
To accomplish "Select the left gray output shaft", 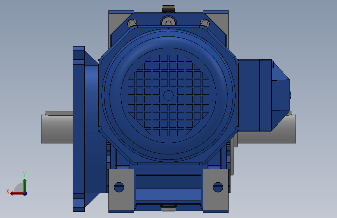I will [x=57, y=129].
